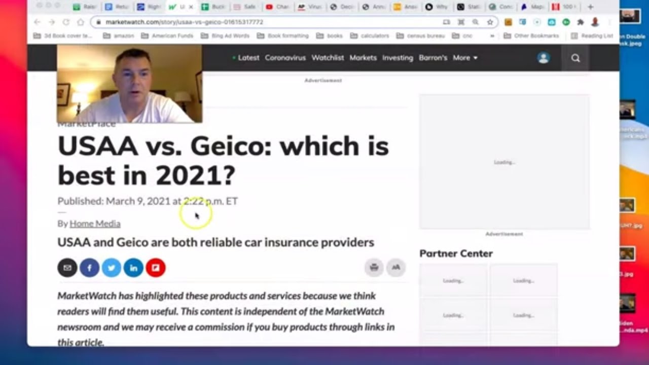Open Markets section

tap(363, 58)
